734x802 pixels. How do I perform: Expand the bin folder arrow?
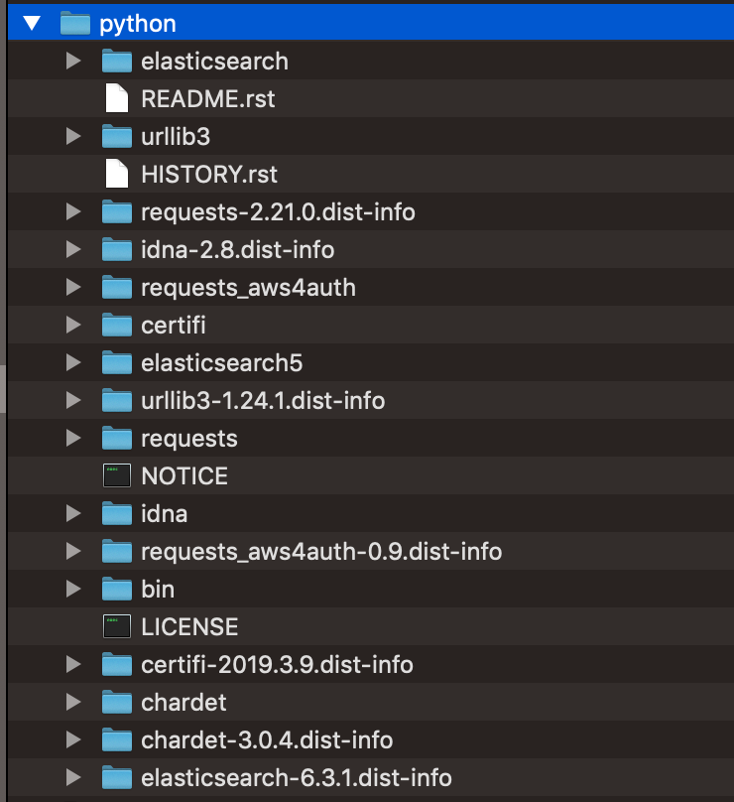tap(73, 590)
